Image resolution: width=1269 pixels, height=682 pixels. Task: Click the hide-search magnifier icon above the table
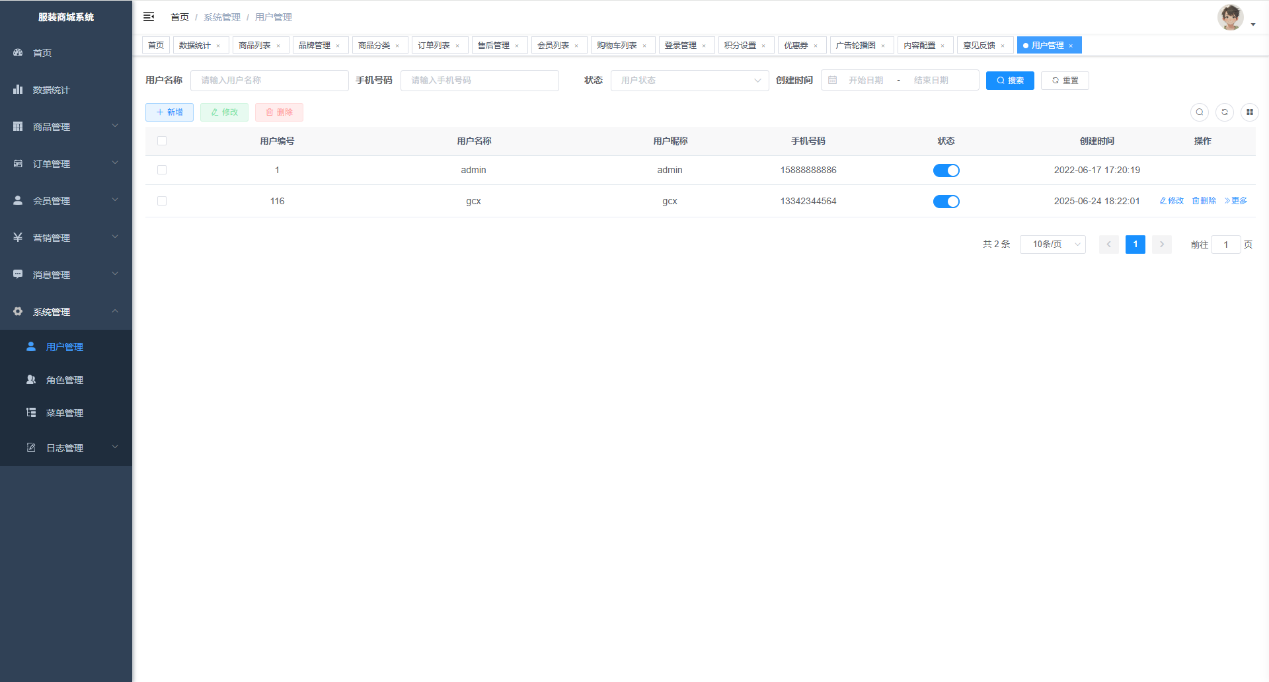click(x=1199, y=112)
